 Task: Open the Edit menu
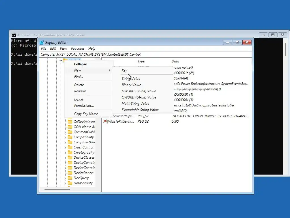click(x=53, y=48)
